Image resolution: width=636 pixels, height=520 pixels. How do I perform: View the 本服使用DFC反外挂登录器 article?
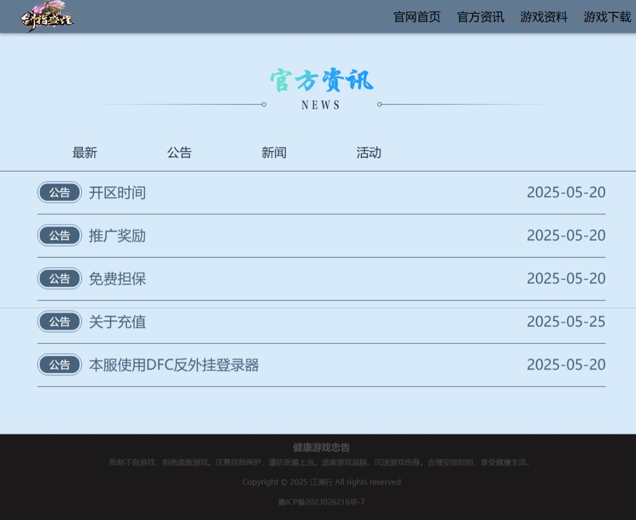174,365
